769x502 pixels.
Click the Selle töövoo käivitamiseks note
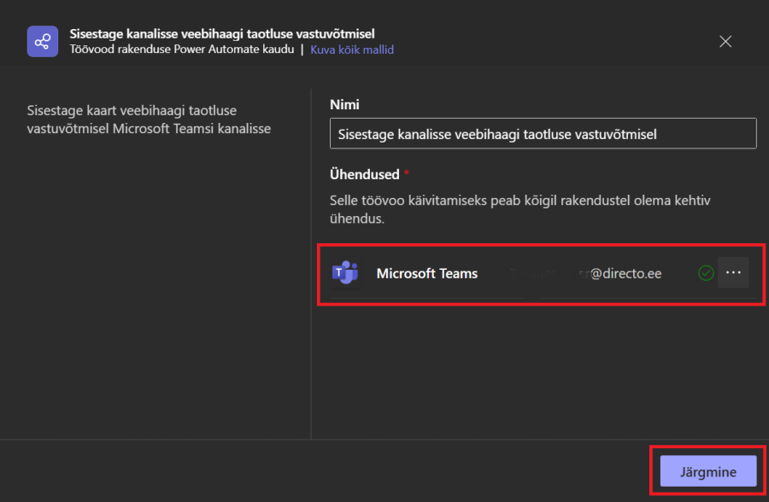520,209
